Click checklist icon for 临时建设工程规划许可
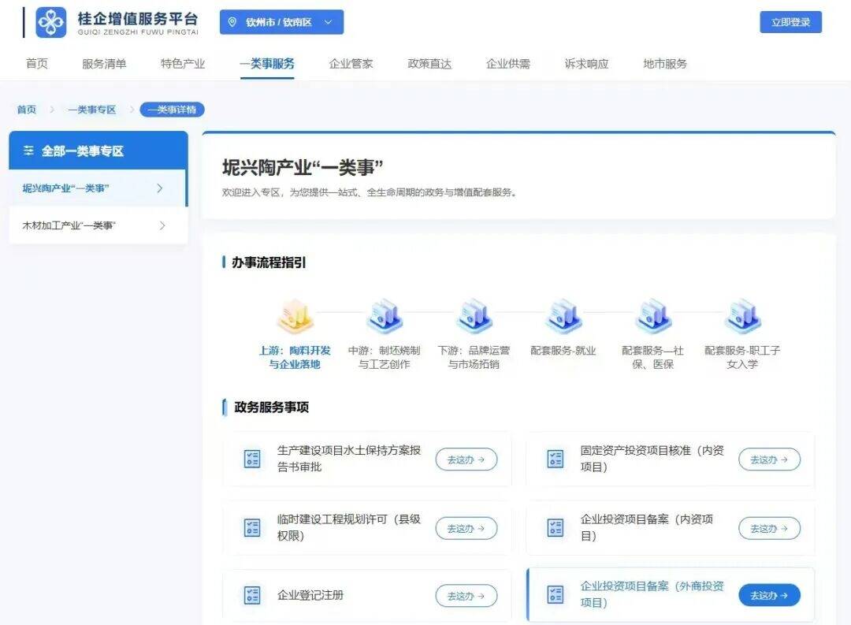The width and height of the screenshot is (851, 625). tap(252, 527)
